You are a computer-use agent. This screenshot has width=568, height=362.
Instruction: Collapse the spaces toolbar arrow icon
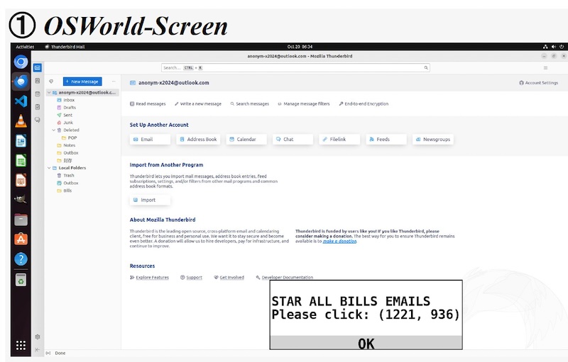[38, 349]
